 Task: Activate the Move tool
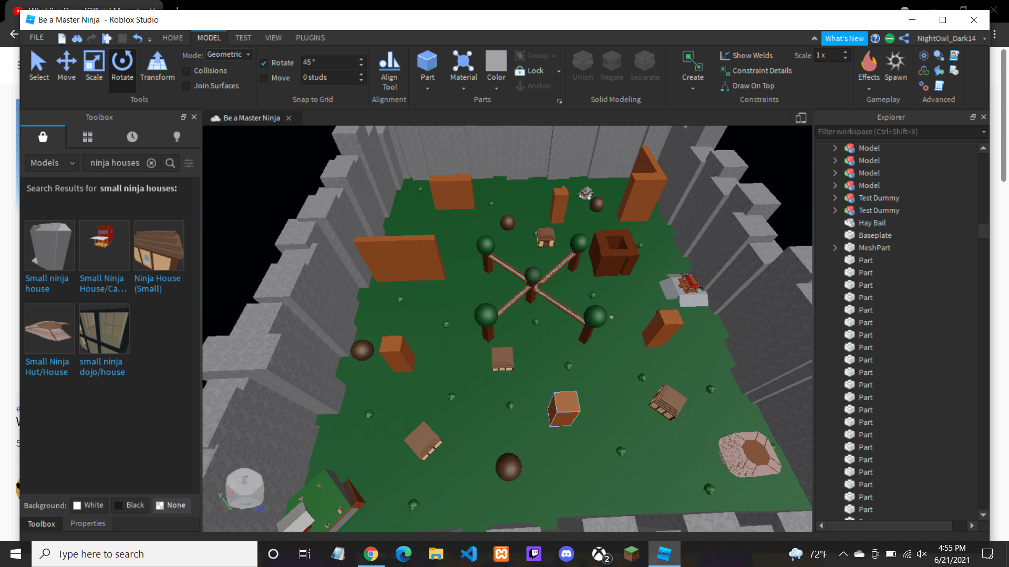click(66, 66)
